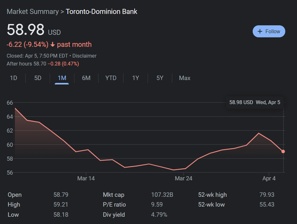Click the P/E ratio value 9.59
297x224 pixels.
click(x=157, y=205)
